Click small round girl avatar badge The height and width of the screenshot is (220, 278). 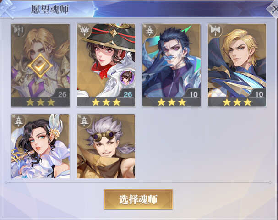[127, 78]
